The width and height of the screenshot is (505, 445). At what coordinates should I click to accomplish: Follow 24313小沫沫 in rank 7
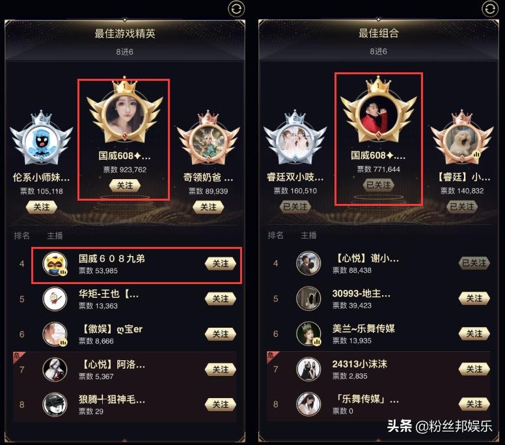pyautogui.click(x=474, y=369)
